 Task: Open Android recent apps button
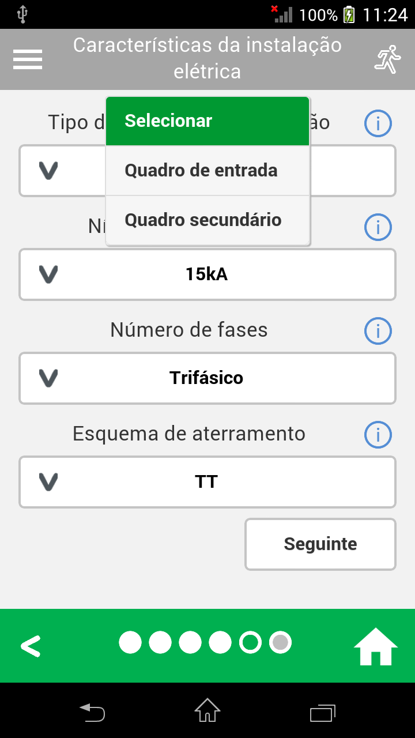tap(323, 713)
